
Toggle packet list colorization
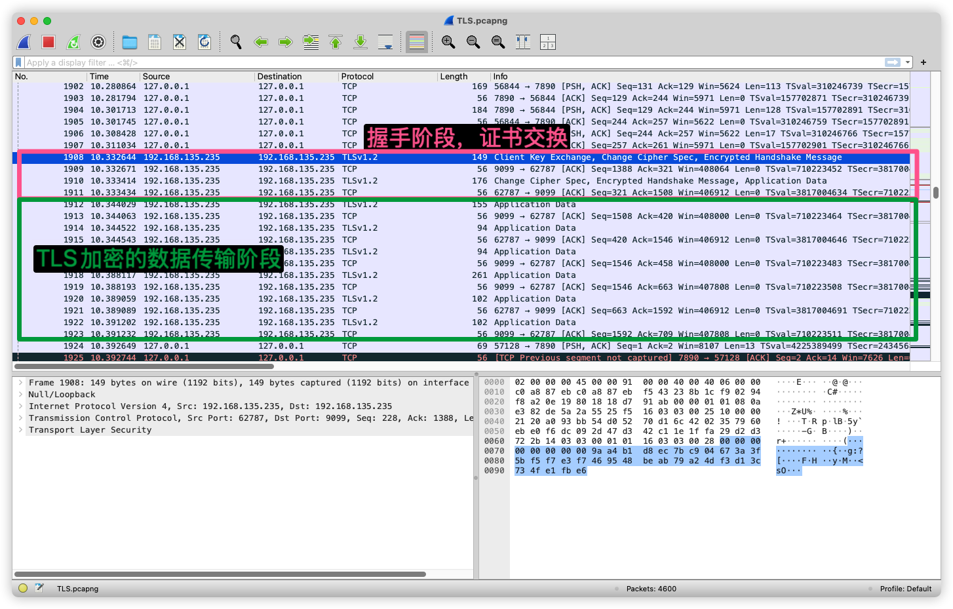point(417,43)
